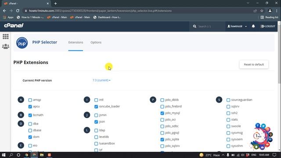Uncheck the json extension
The height and width of the screenshot is (158, 281).
(x=96, y=122)
